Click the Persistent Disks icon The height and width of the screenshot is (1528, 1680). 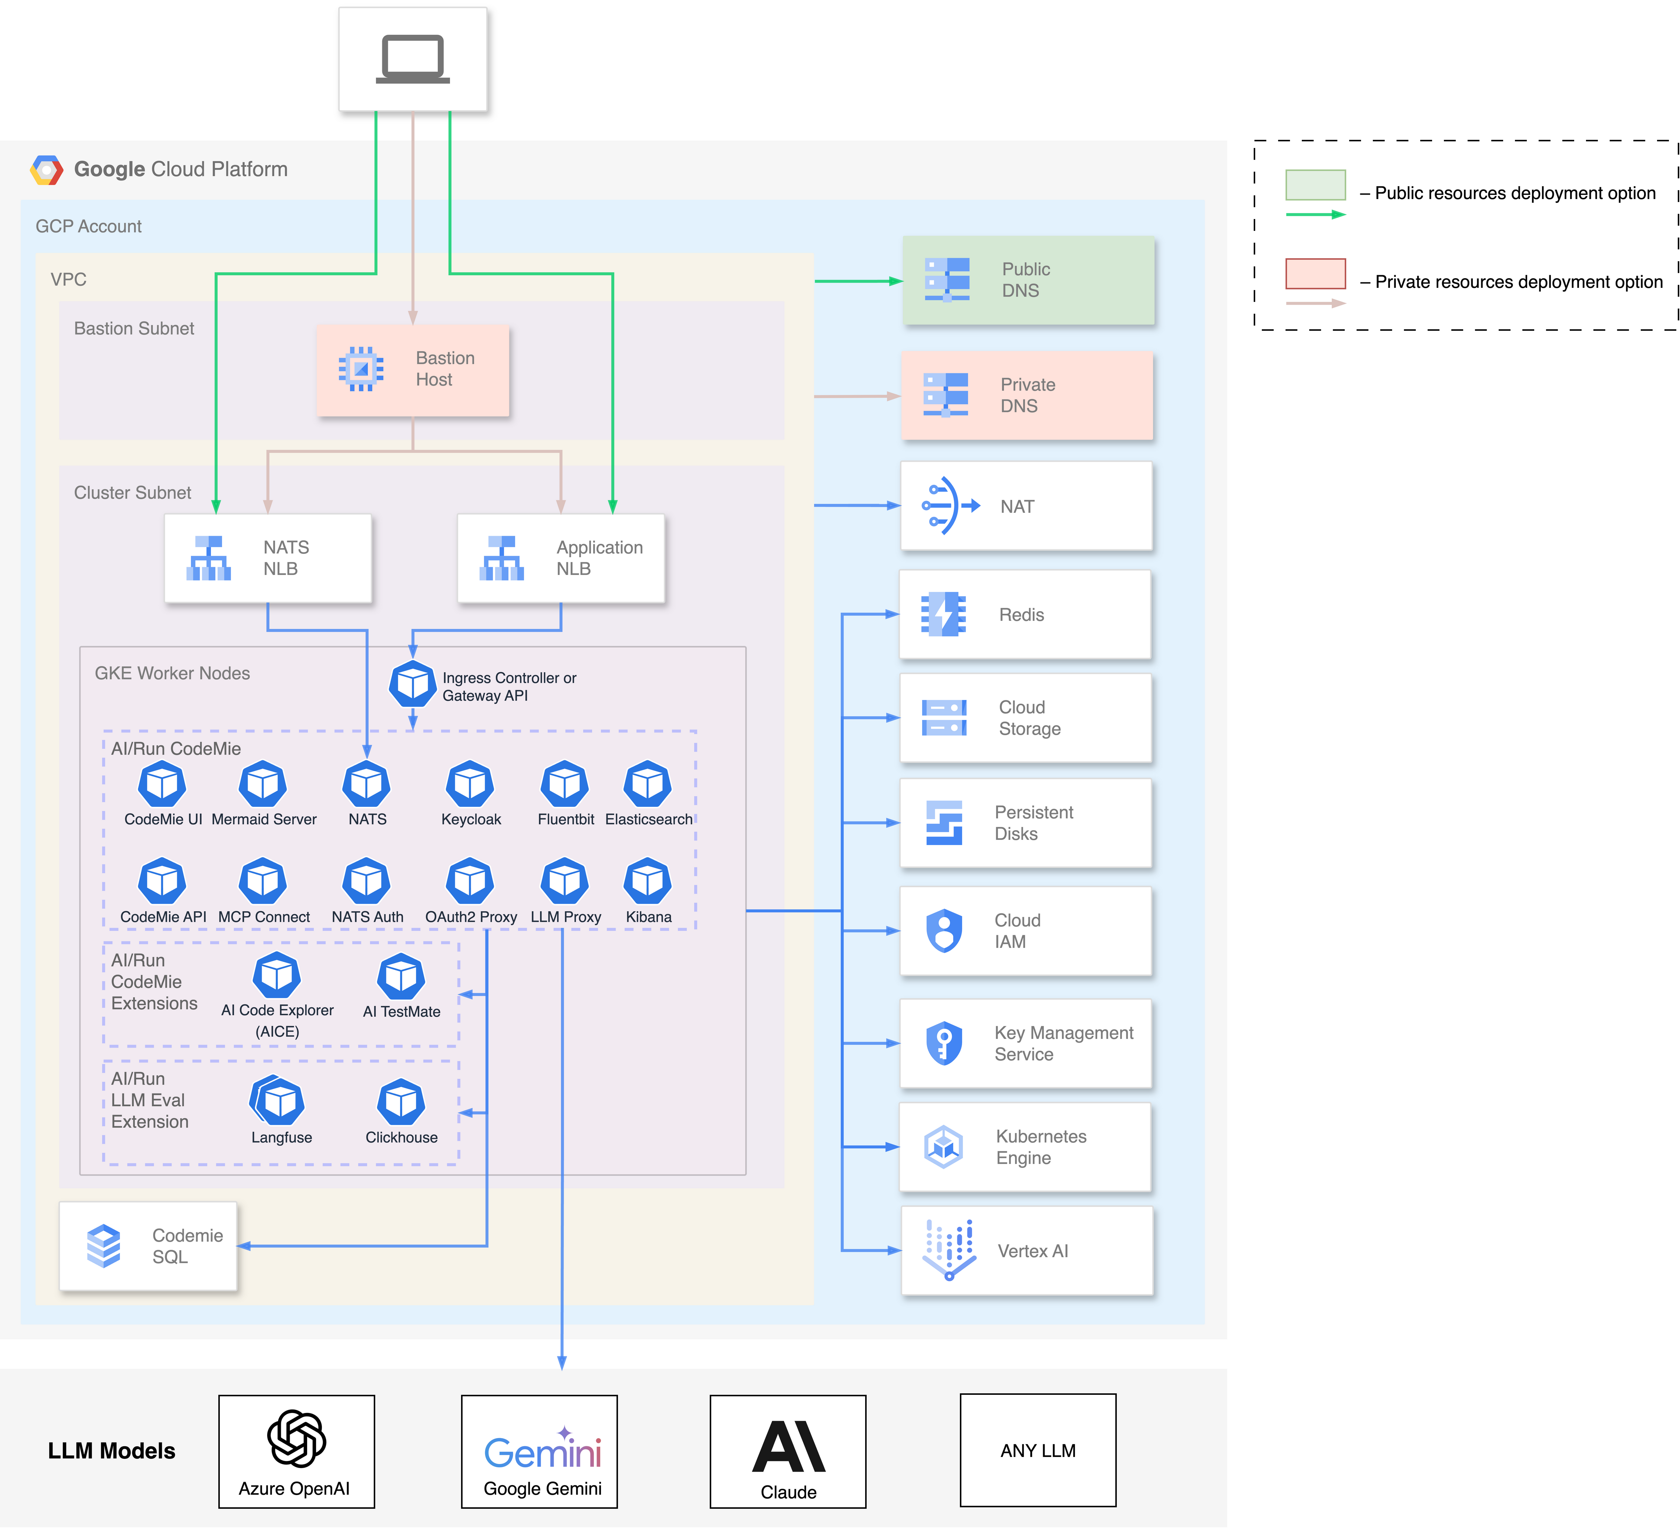pyautogui.click(x=944, y=823)
